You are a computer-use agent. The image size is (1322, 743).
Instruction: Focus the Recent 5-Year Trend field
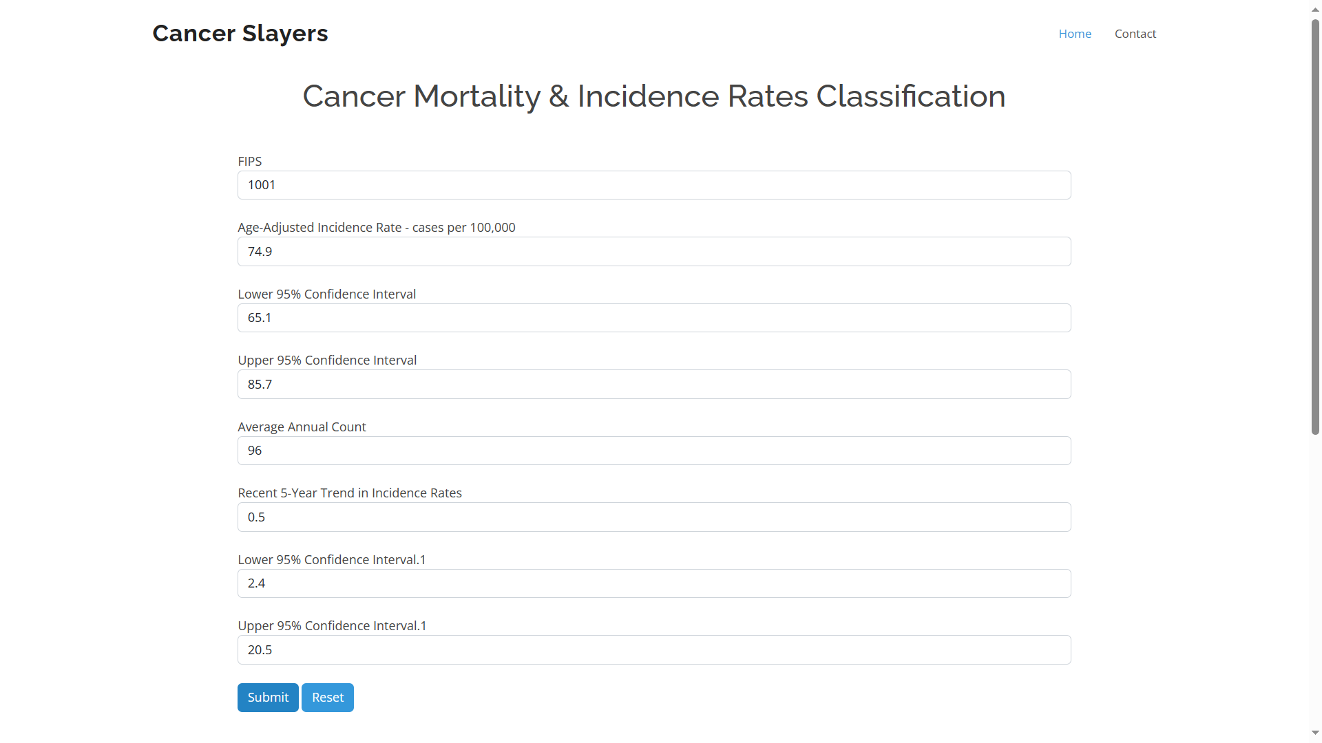[x=654, y=517]
